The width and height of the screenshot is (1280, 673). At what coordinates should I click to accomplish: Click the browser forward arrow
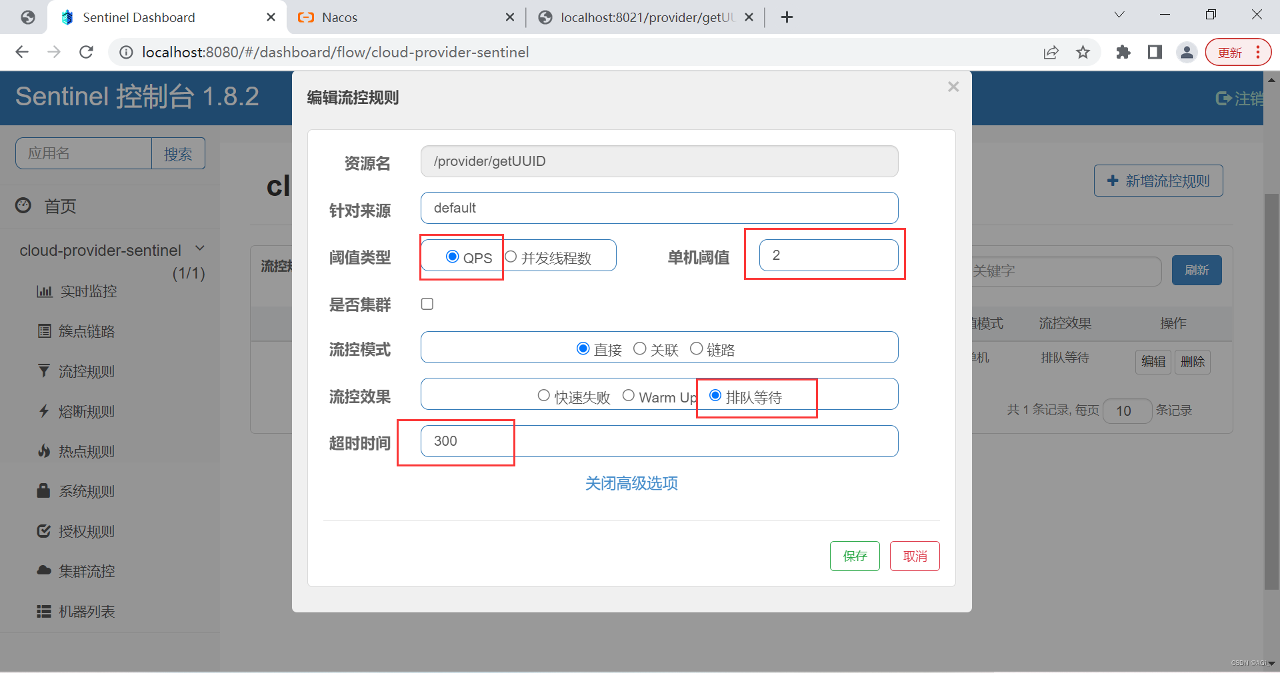(x=54, y=52)
